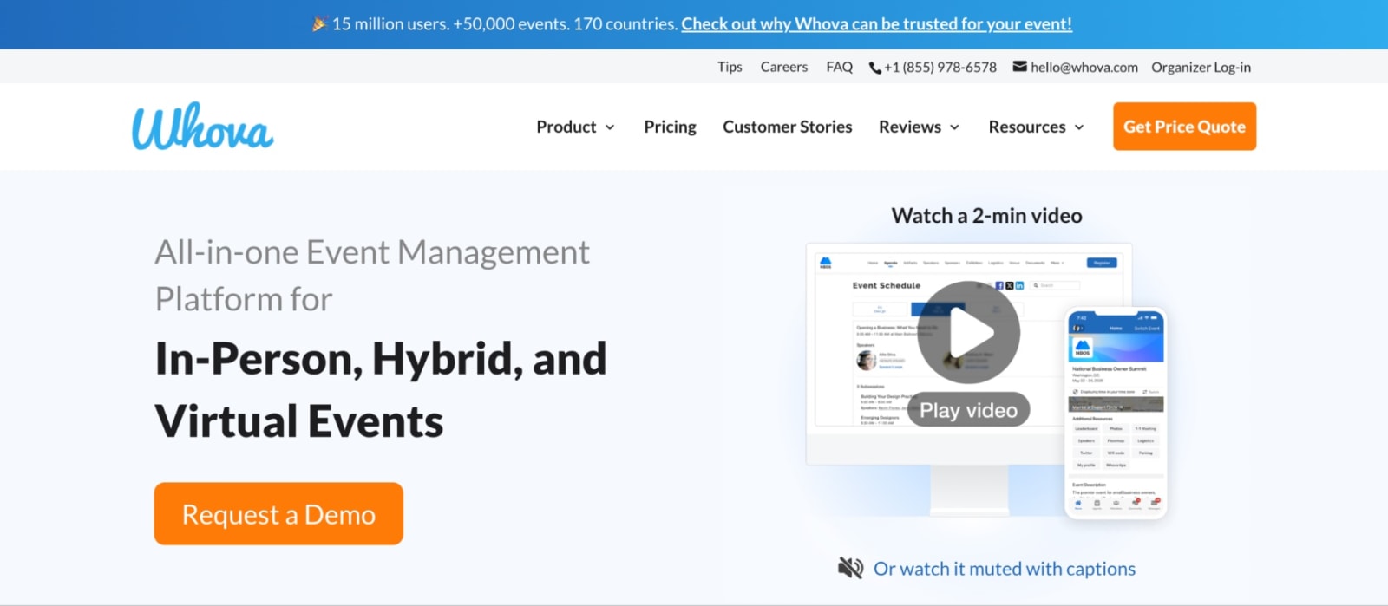Click 'All-in-one Event Management' text
This screenshot has height=606, width=1388.
pyautogui.click(x=372, y=252)
